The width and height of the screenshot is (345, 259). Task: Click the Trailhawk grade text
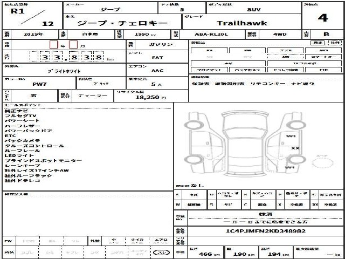(x=241, y=23)
